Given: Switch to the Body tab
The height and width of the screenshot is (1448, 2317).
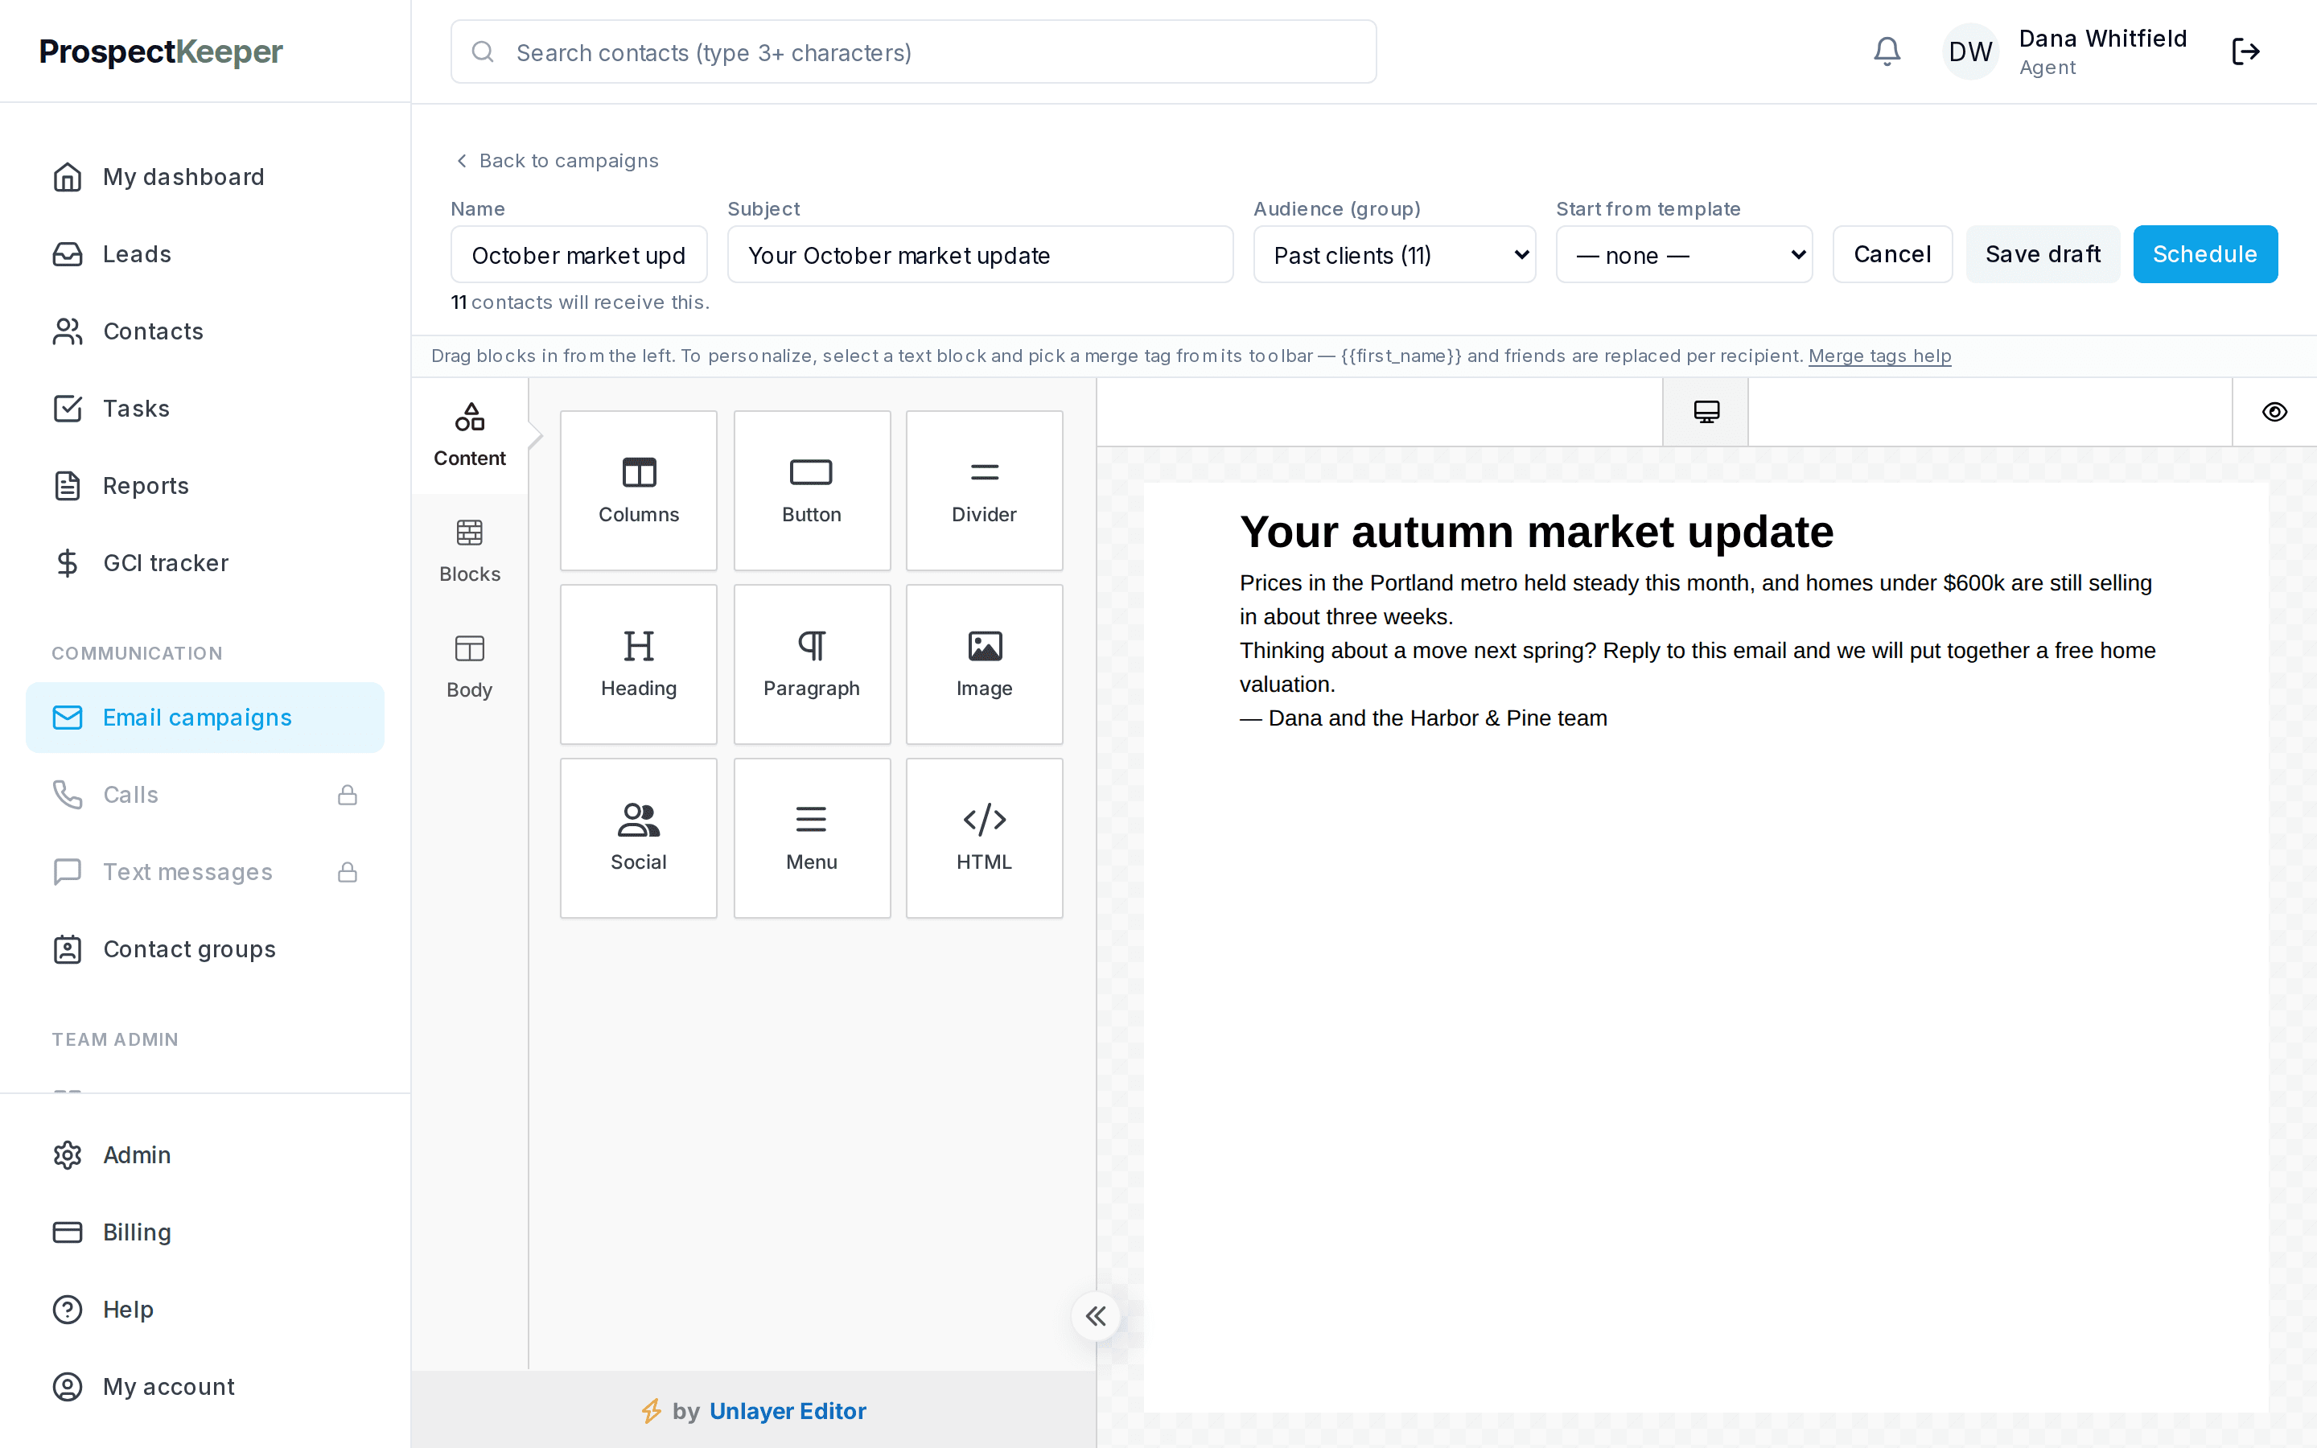Looking at the screenshot, I should [x=469, y=668].
